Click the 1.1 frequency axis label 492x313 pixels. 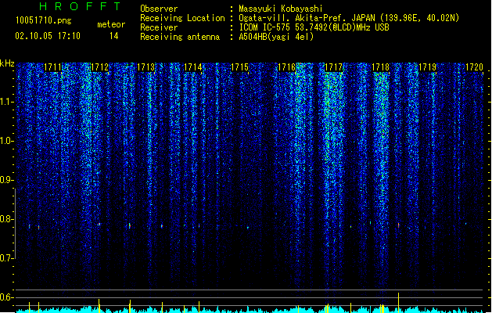point(6,102)
